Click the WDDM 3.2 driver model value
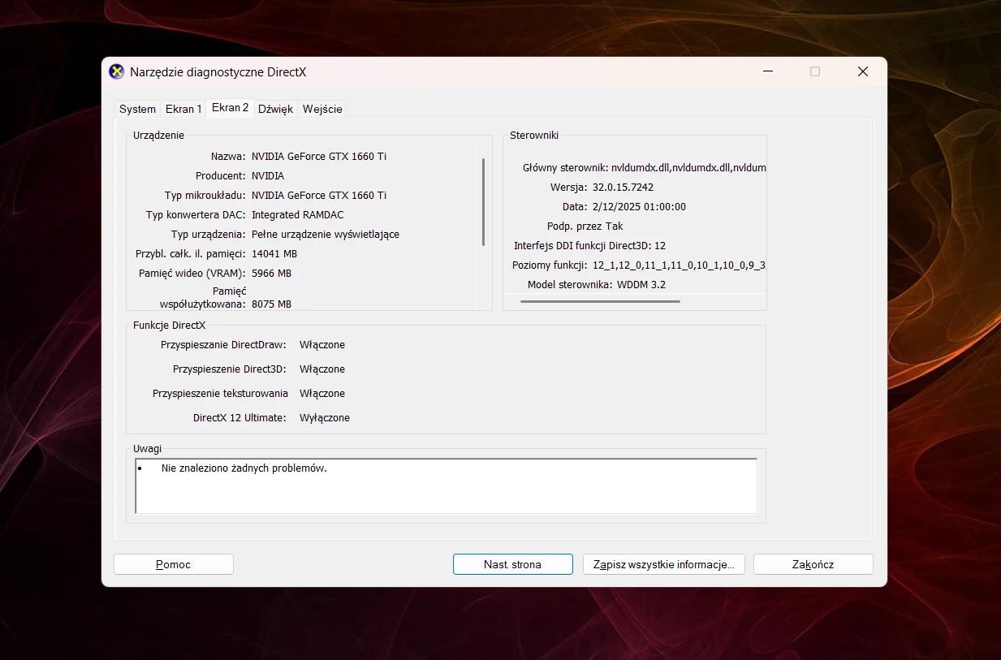 [x=641, y=284]
